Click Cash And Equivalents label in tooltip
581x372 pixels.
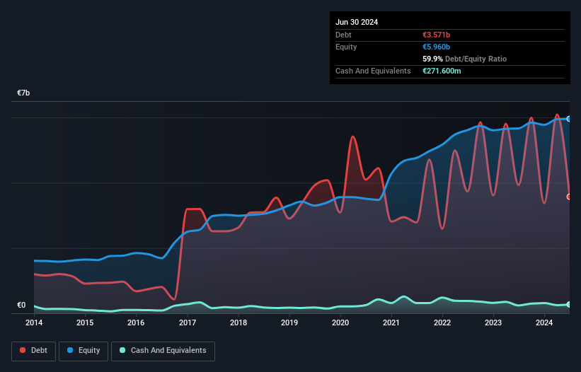click(373, 71)
